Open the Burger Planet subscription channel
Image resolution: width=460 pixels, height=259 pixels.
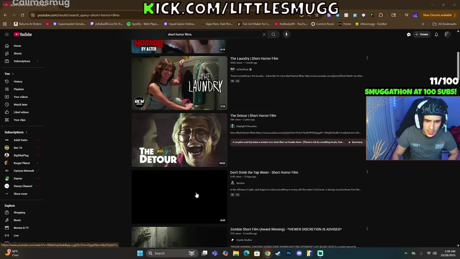point(22,163)
